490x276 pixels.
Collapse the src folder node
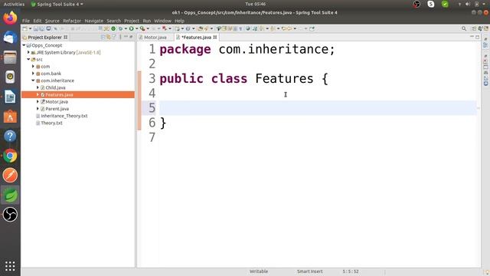point(28,60)
